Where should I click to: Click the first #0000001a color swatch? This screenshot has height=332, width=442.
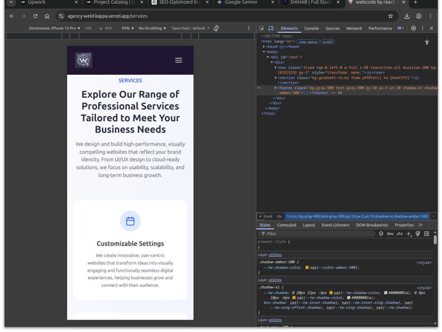(385, 293)
